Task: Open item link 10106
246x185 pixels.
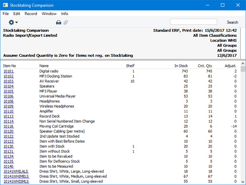Action: tap(9, 96)
